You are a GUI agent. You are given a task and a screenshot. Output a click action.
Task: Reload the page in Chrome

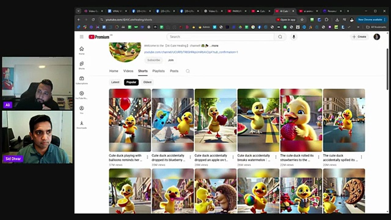click(x=93, y=20)
